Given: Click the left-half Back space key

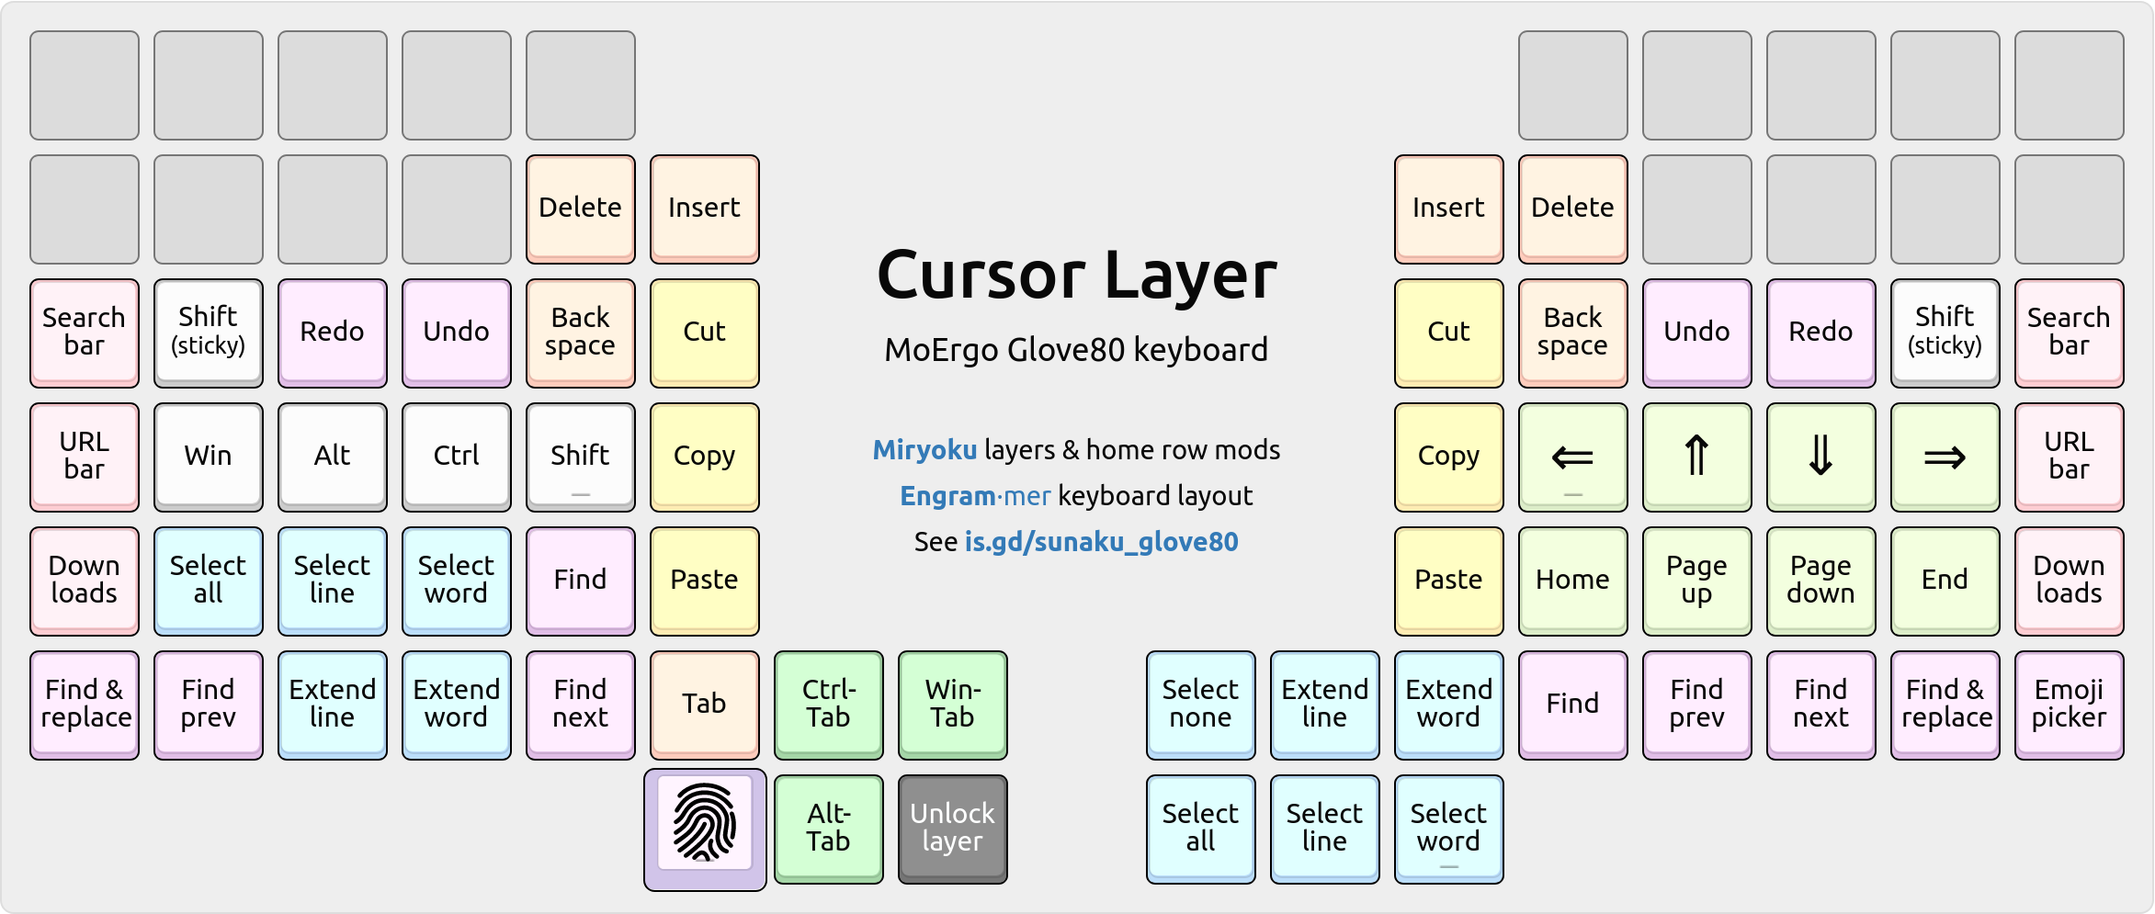Looking at the screenshot, I should click(580, 333).
